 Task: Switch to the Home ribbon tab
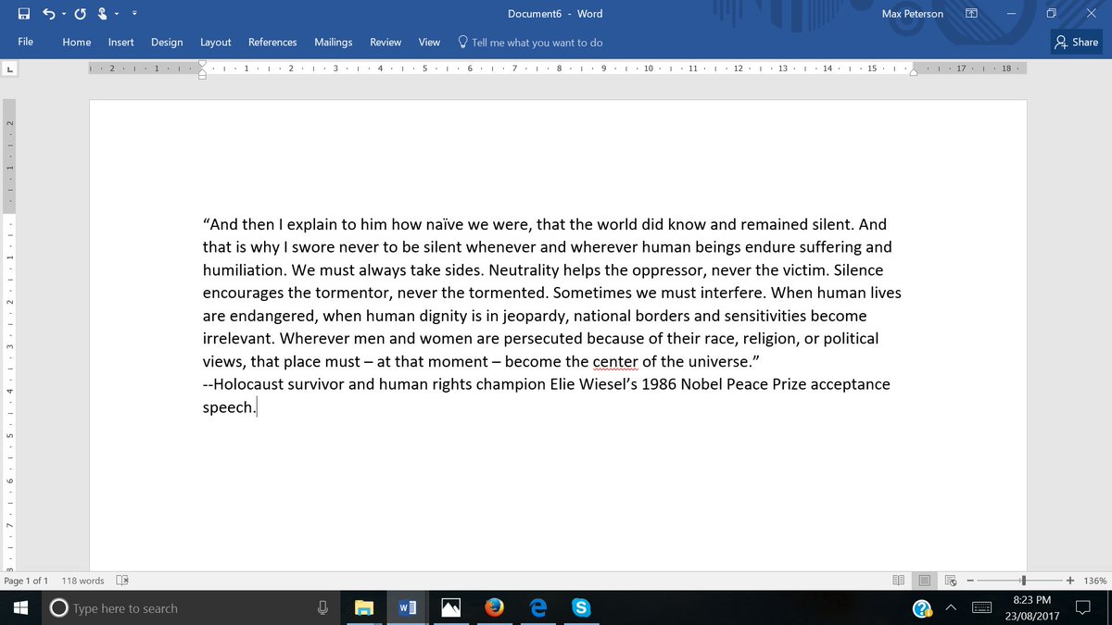click(76, 42)
